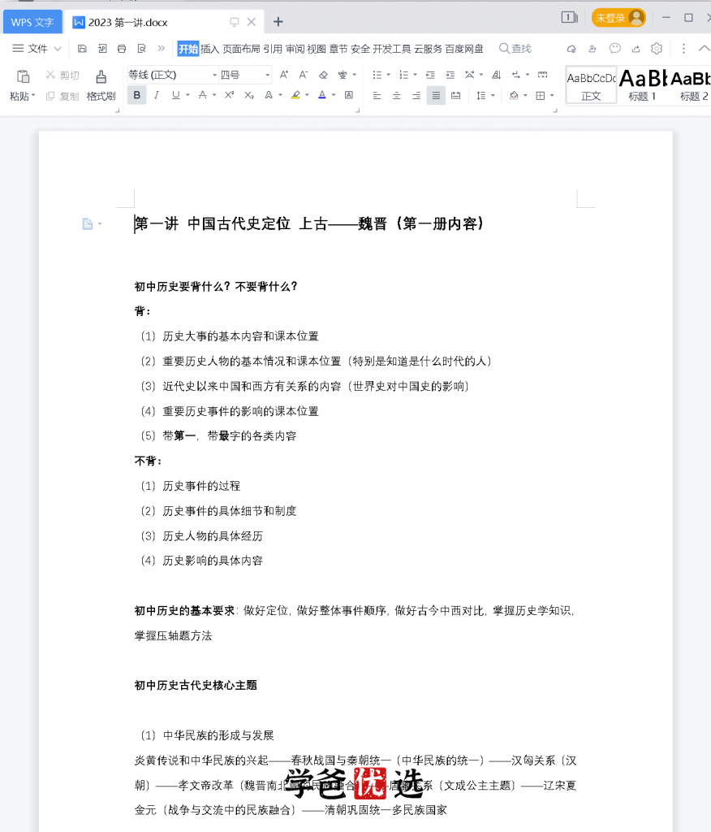Click the Export to PDF icon beside Save
Viewport: 711px width, 832px height.
(x=102, y=49)
